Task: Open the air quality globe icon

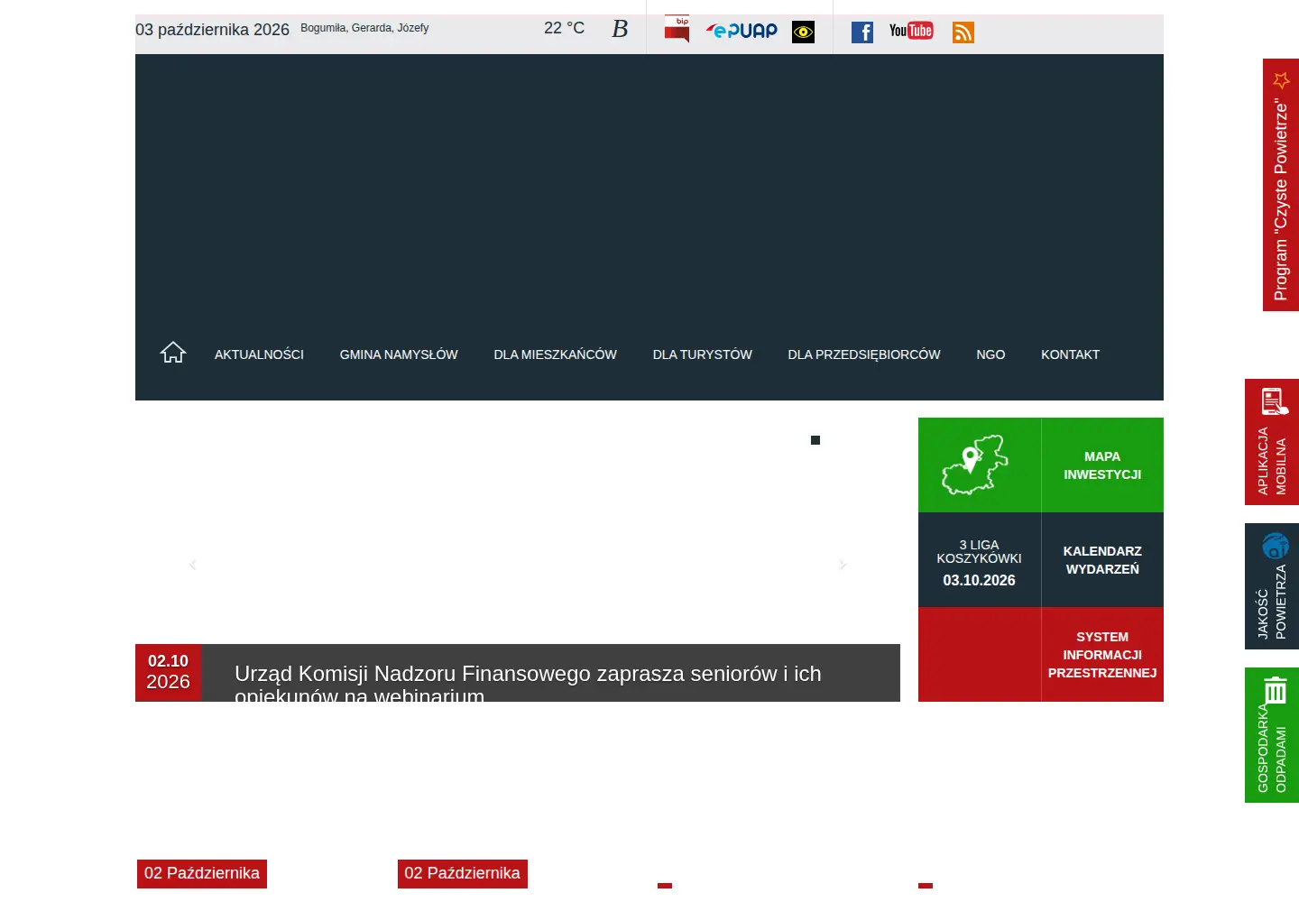Action: (1276, 545)
